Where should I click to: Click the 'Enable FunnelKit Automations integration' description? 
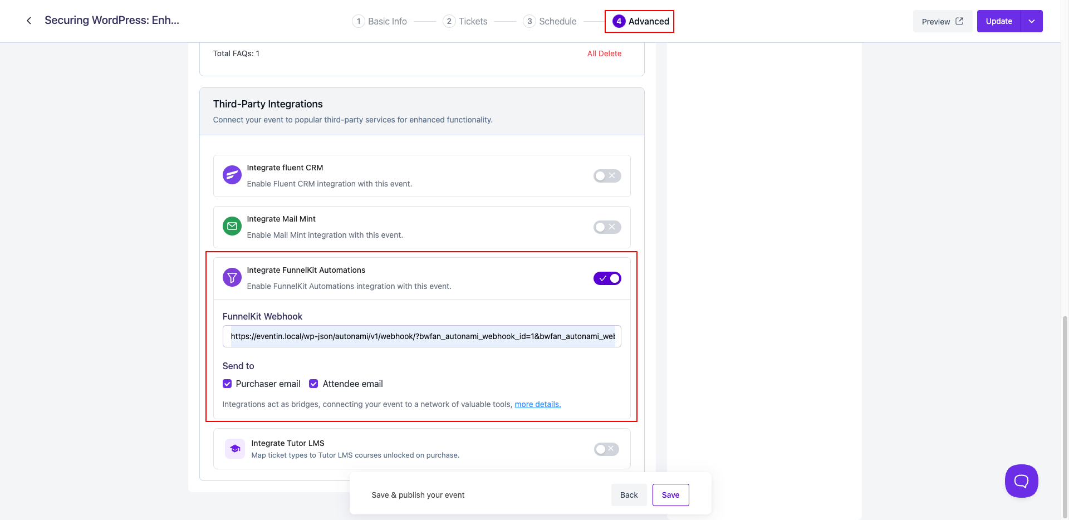click(x=349, y=286)
